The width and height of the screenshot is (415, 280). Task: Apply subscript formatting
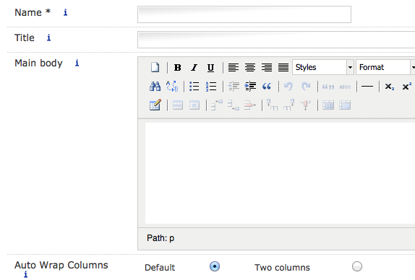[x=389, y=87]
